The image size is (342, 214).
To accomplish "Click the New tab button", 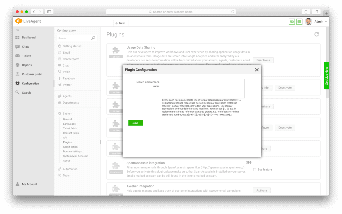I will point(120,23).
